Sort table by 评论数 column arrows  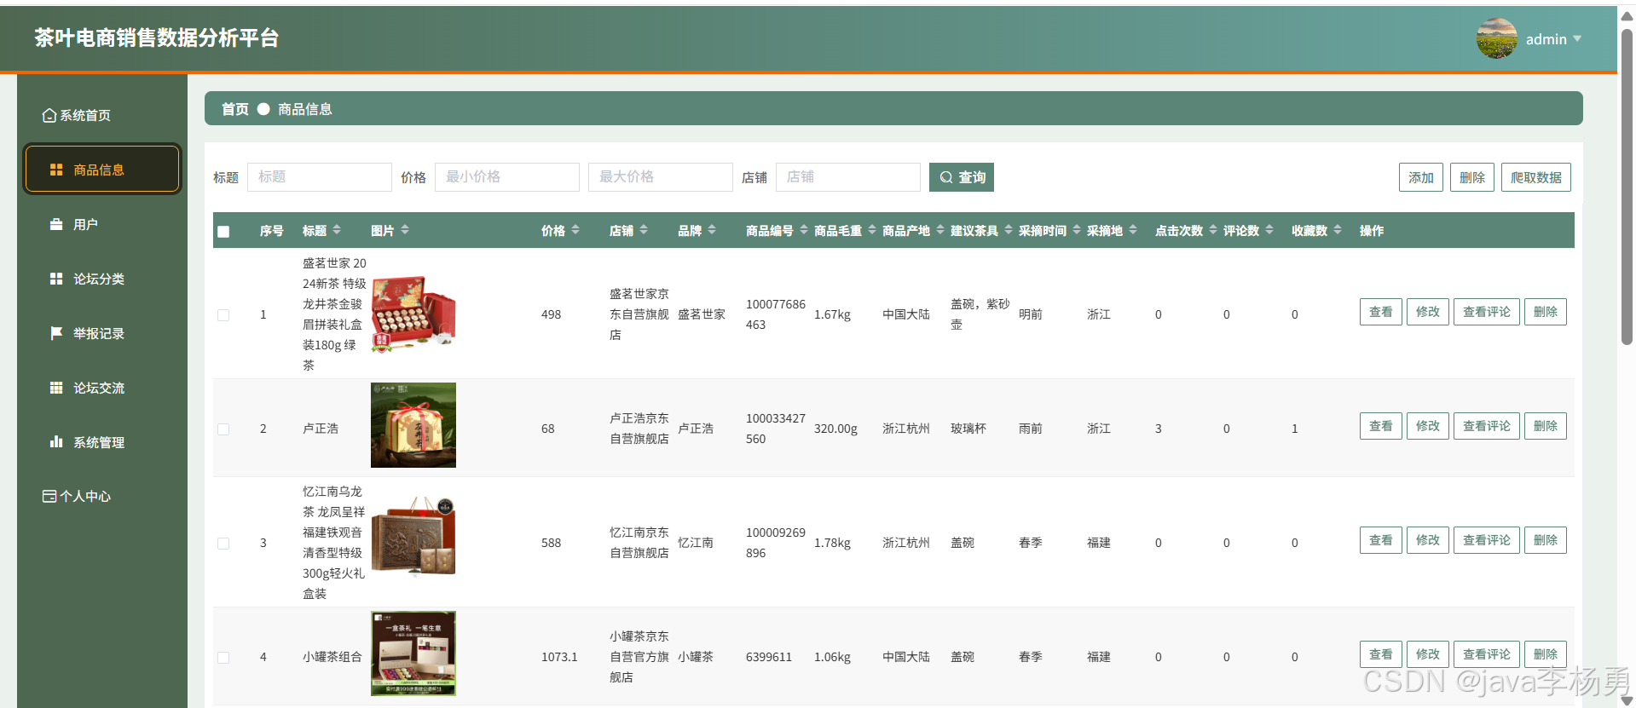coord(1269,230)
